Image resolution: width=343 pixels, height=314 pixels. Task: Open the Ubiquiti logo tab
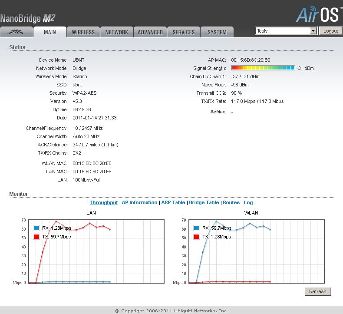coord(16,32)
